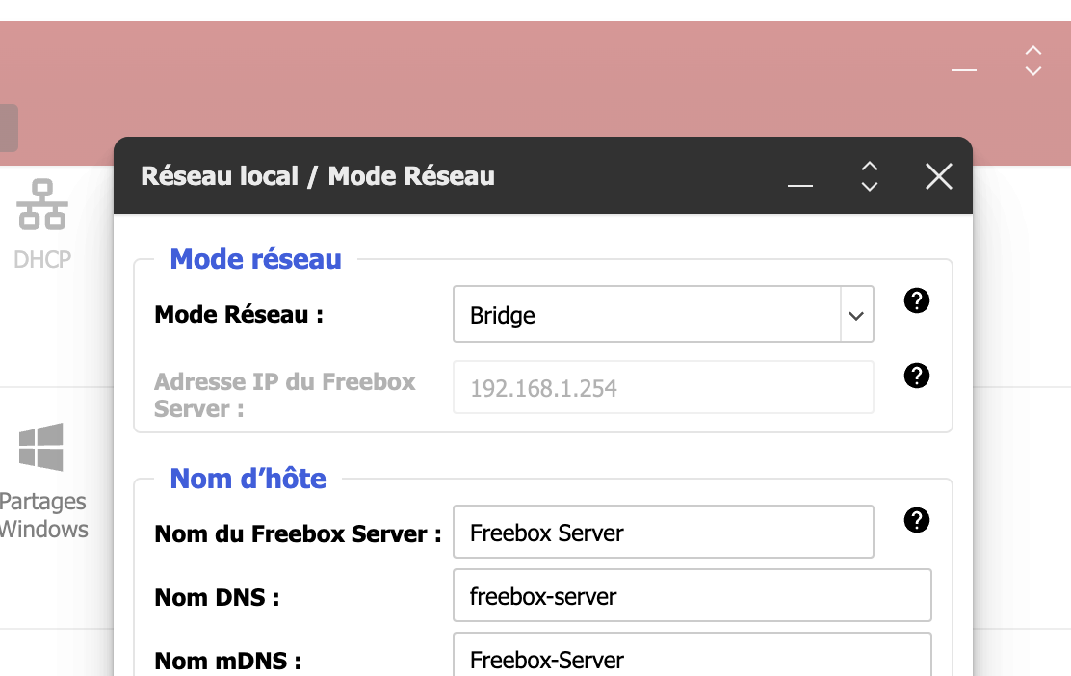Click the Mode Réseau dropdown arrow
The height and width of the screenshot is (676, 1071).
[x=856, y=315]
